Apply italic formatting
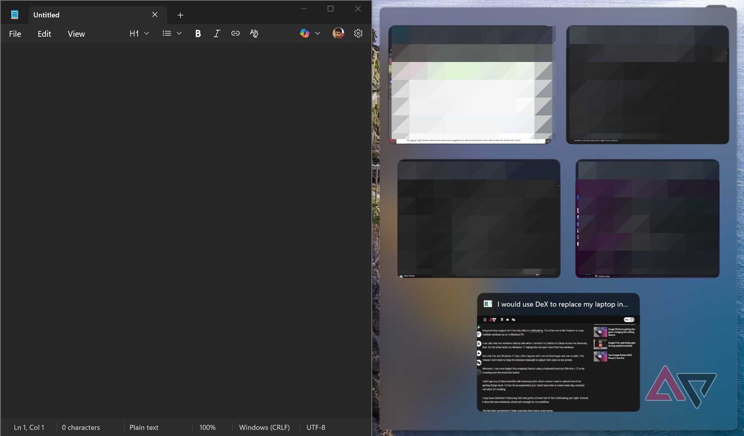 click(216, 33)
